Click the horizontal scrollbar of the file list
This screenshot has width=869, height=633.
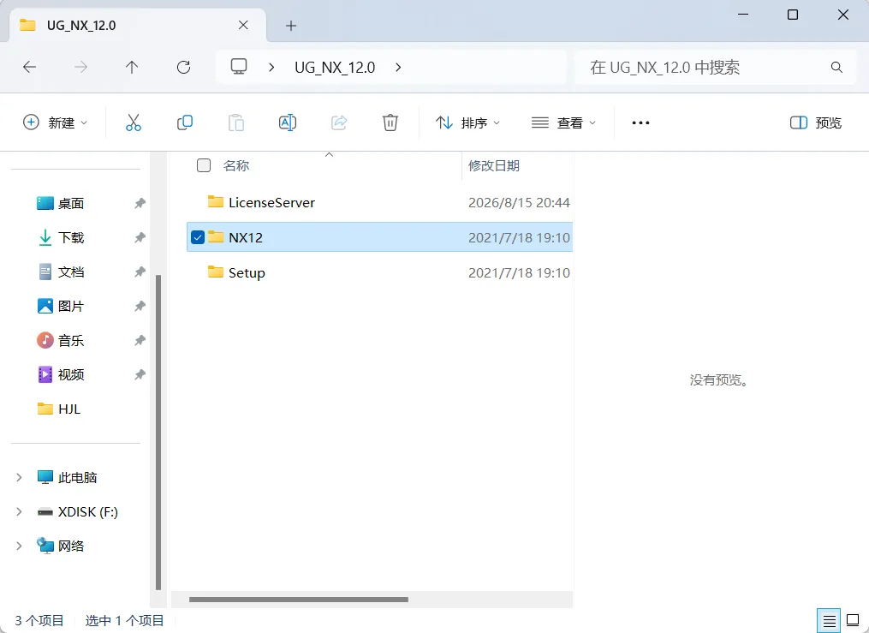coord(299,600)
